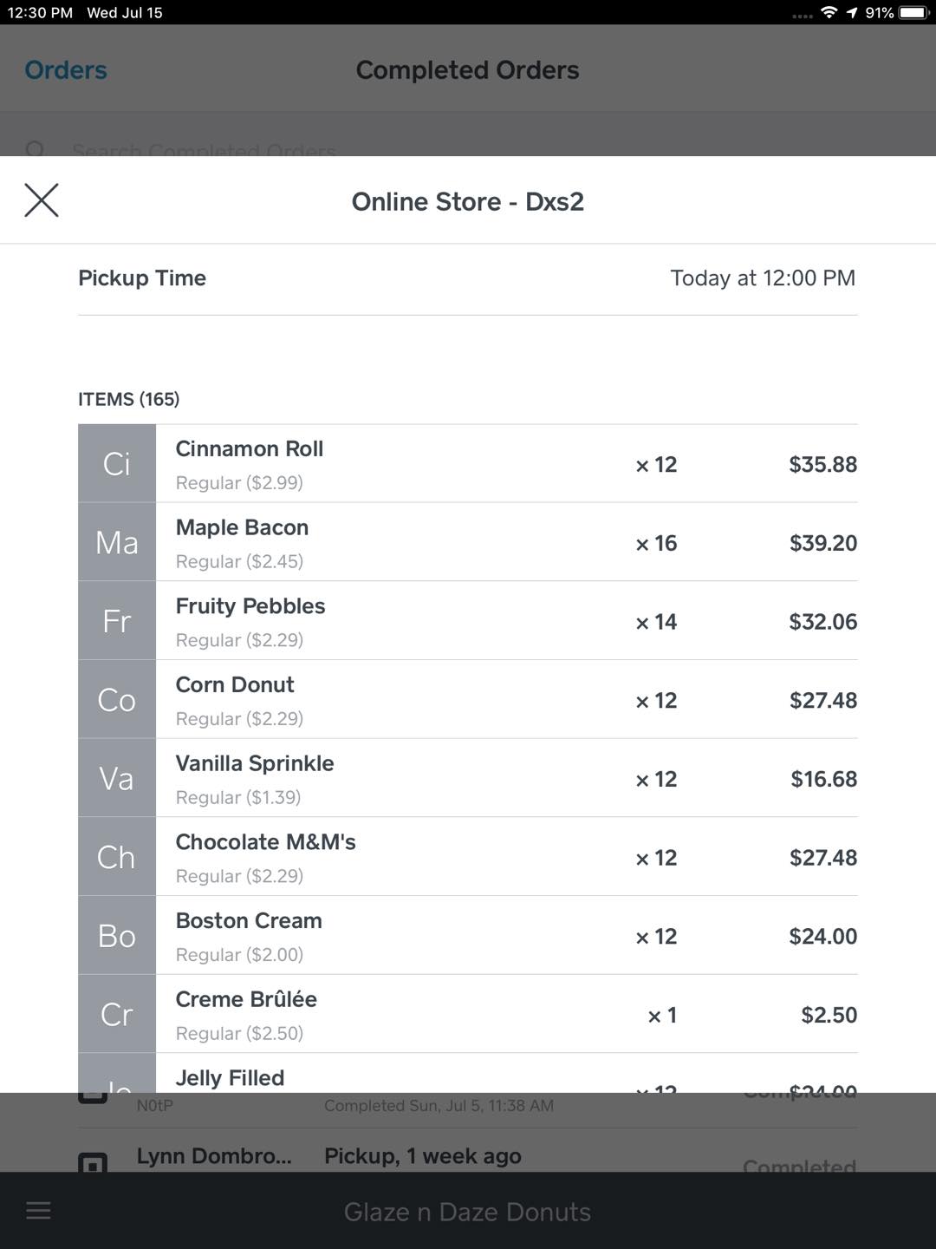Tap the Glaze n Daze Donuts label

pos(467,1212)
